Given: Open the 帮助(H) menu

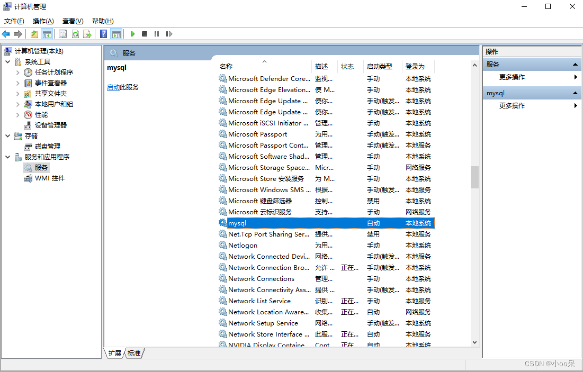Looking at the screenshot, I should pyautogui.click(x=103, y=21).
